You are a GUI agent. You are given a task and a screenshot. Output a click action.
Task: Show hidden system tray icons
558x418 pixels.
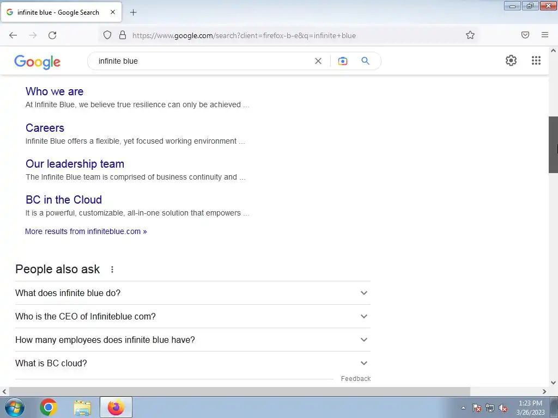pyautogui.click(x=463, y=408)
